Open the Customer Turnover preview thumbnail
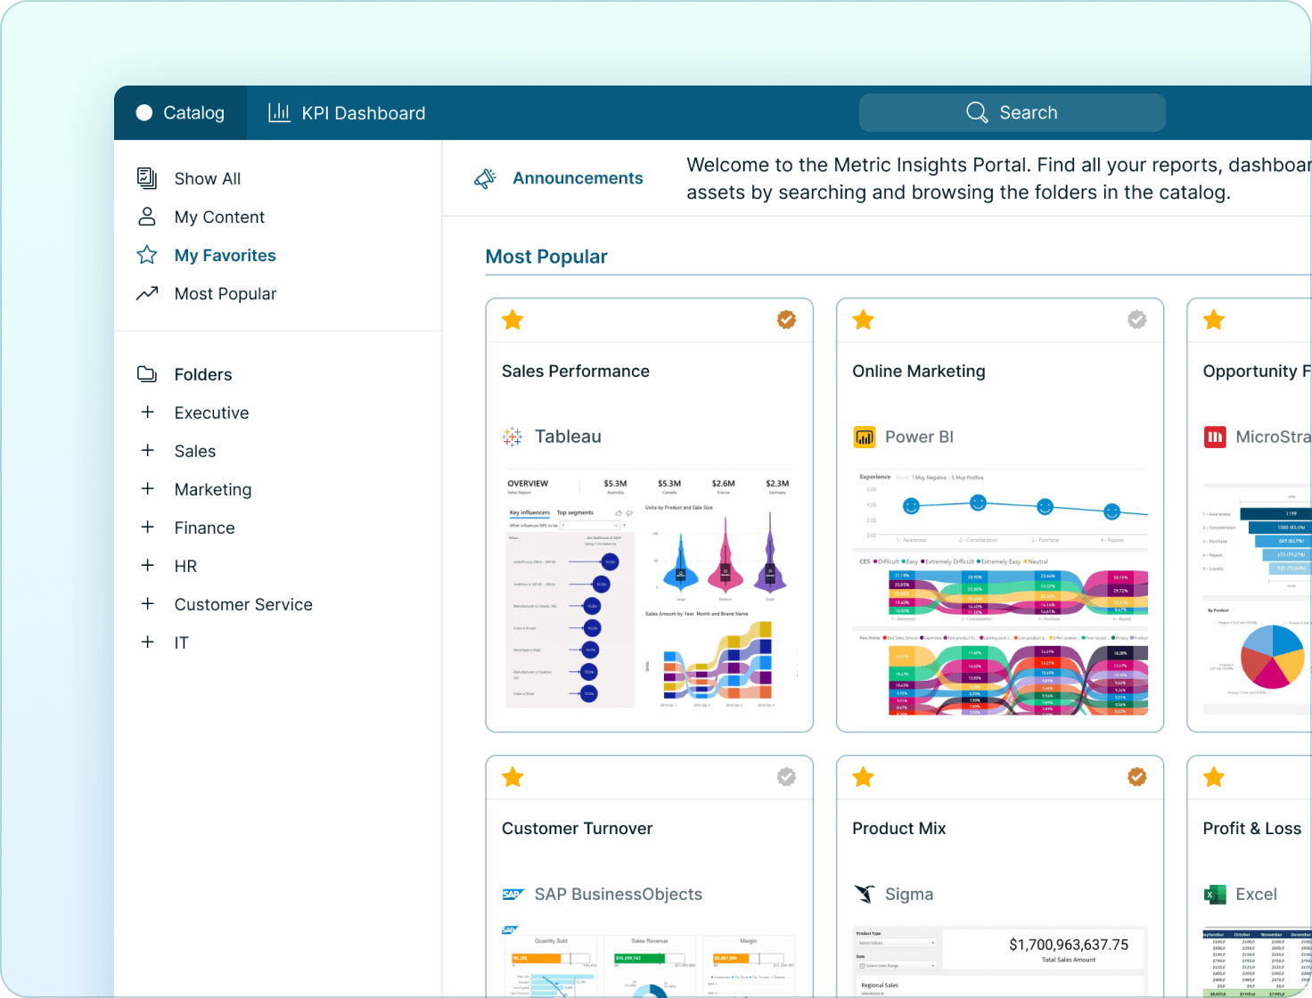 [x=650, y=961]
